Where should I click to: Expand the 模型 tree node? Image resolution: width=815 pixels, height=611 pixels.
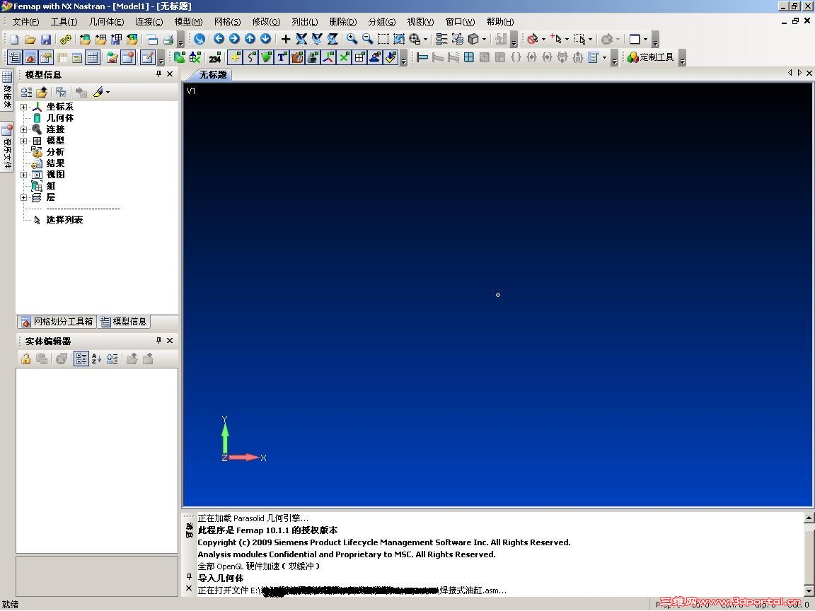[x=23, y=141]
